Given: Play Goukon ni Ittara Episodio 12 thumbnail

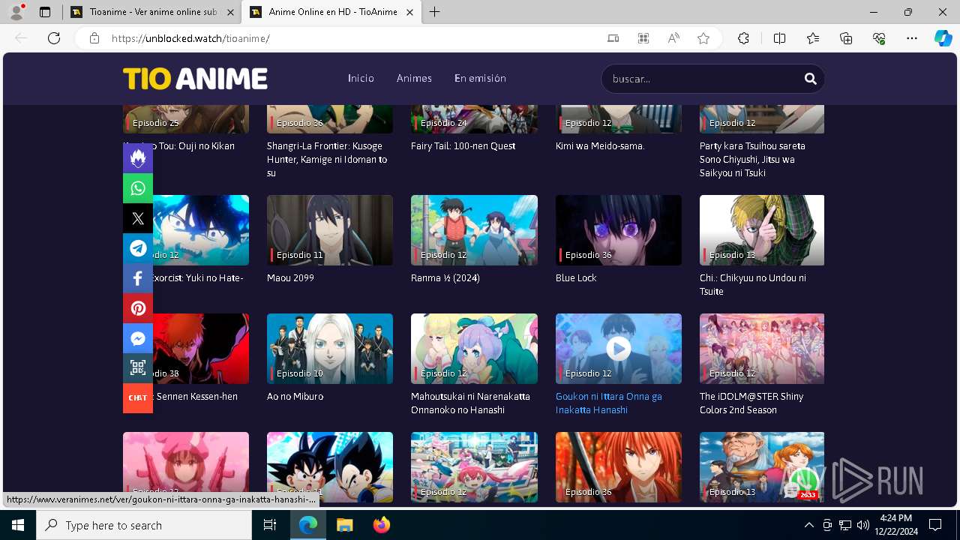Looking at the screenshot, I should coord(619,349).
